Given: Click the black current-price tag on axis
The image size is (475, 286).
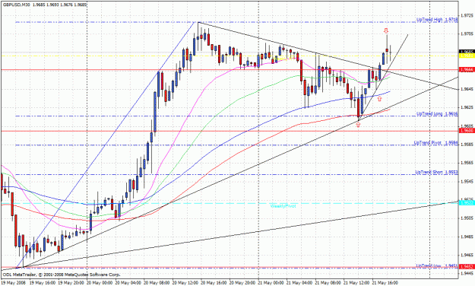Looking at the screenshot, I should (x=467, y=51).
